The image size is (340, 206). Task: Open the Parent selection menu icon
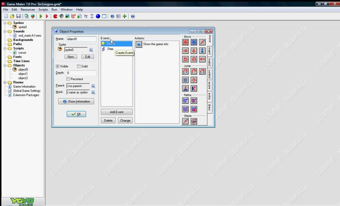[x=93, y=86]
